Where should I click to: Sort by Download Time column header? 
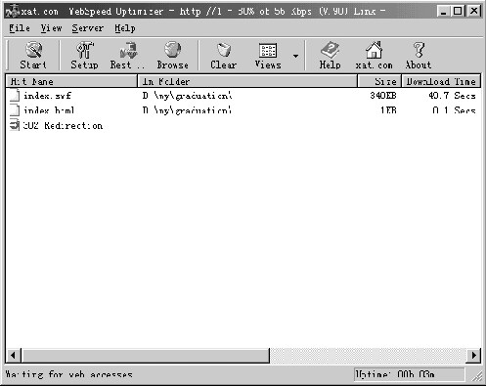pyautogui.click(x=441, y=81)
